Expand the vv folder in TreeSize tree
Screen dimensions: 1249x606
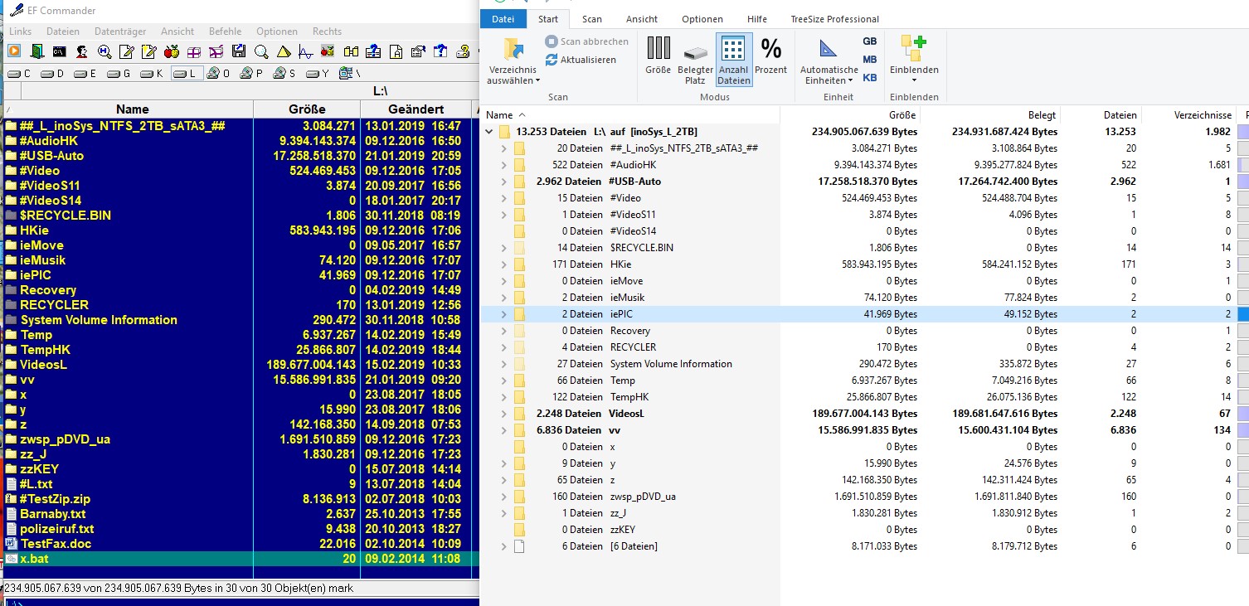503,430
